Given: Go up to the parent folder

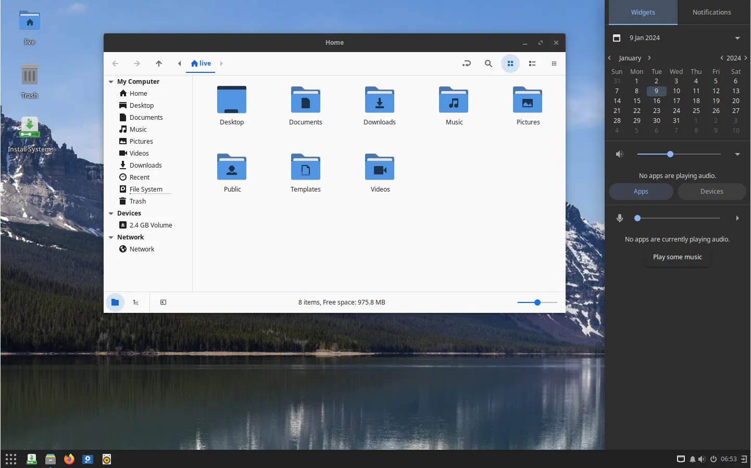Looking at the screenshot, I should (159, 64).
